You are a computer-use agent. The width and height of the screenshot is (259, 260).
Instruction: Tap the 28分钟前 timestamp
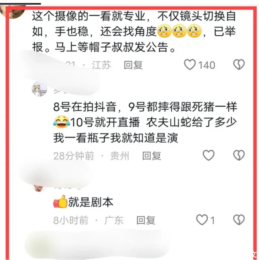point(74,156)
